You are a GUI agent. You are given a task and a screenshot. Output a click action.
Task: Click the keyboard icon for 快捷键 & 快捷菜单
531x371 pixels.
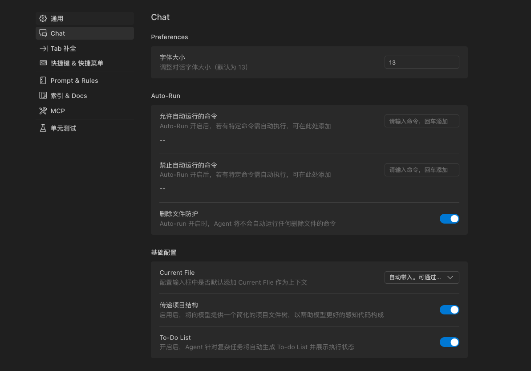pyautogui.click(x=43, y=63)
